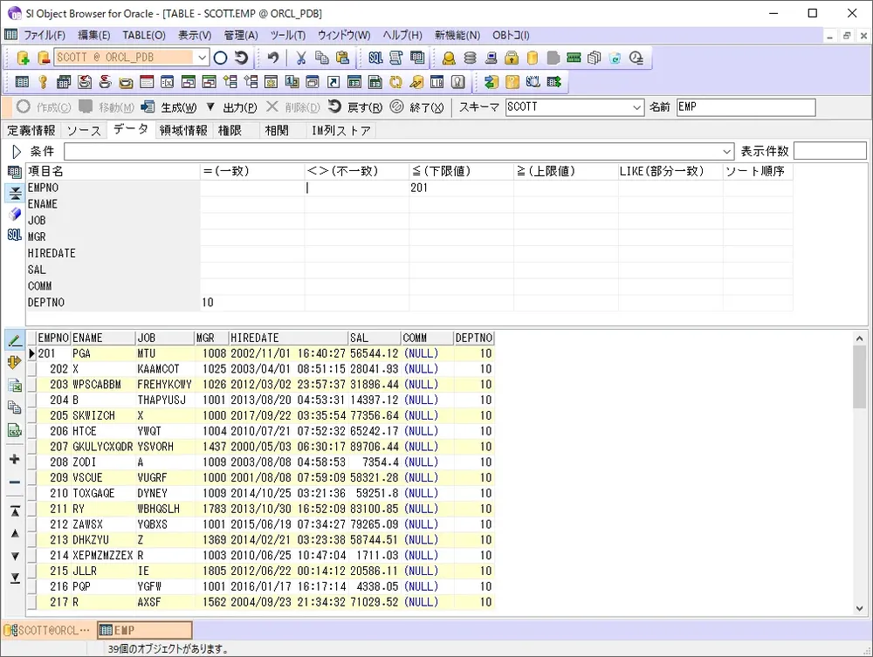Screen dimensions: 873x657
Task: Click the scroll down arrow of data grid
Action: (859, 608)
